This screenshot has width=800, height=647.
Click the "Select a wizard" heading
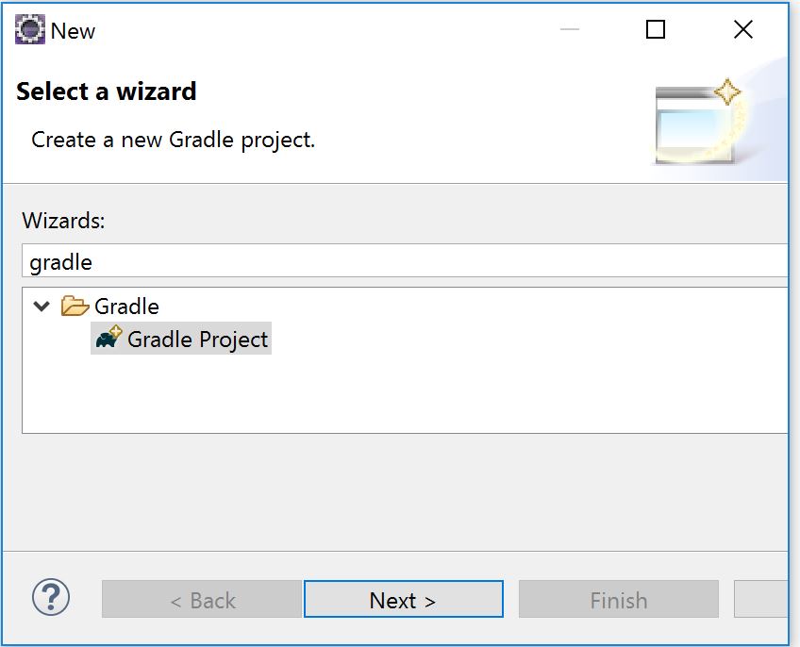click(107, 91)
